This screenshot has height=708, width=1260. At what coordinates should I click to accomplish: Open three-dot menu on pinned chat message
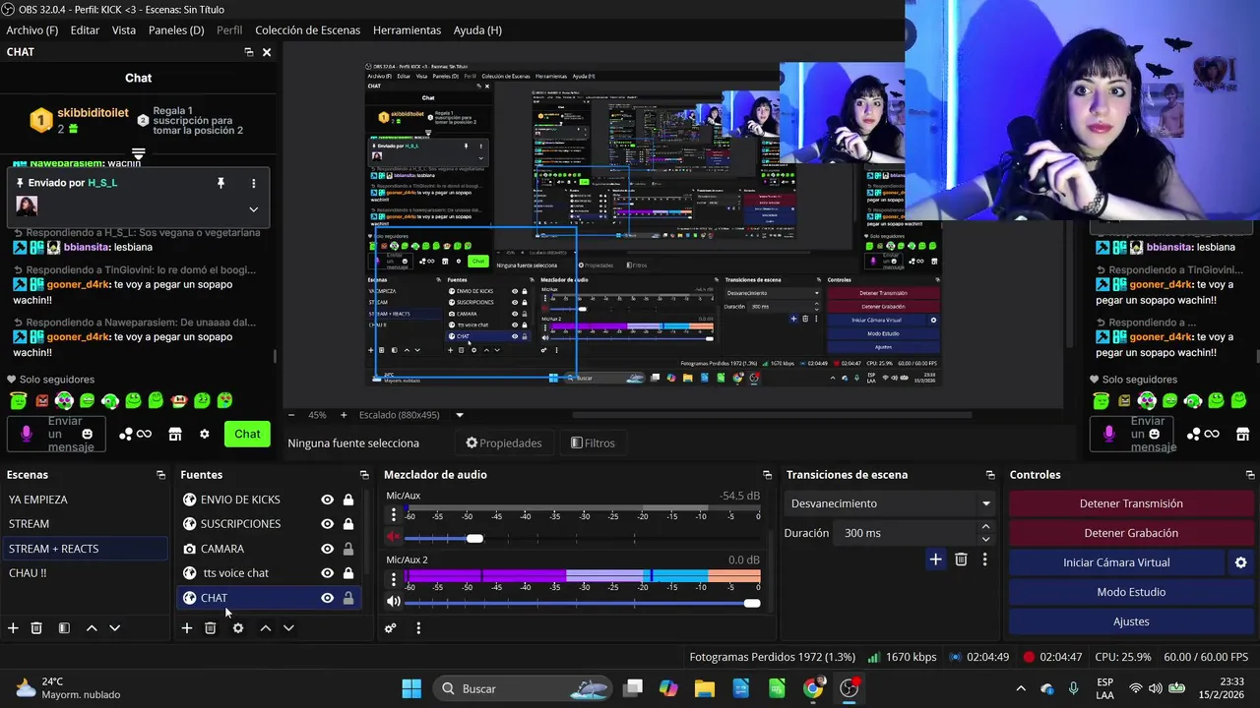click(x=253, y=183)
